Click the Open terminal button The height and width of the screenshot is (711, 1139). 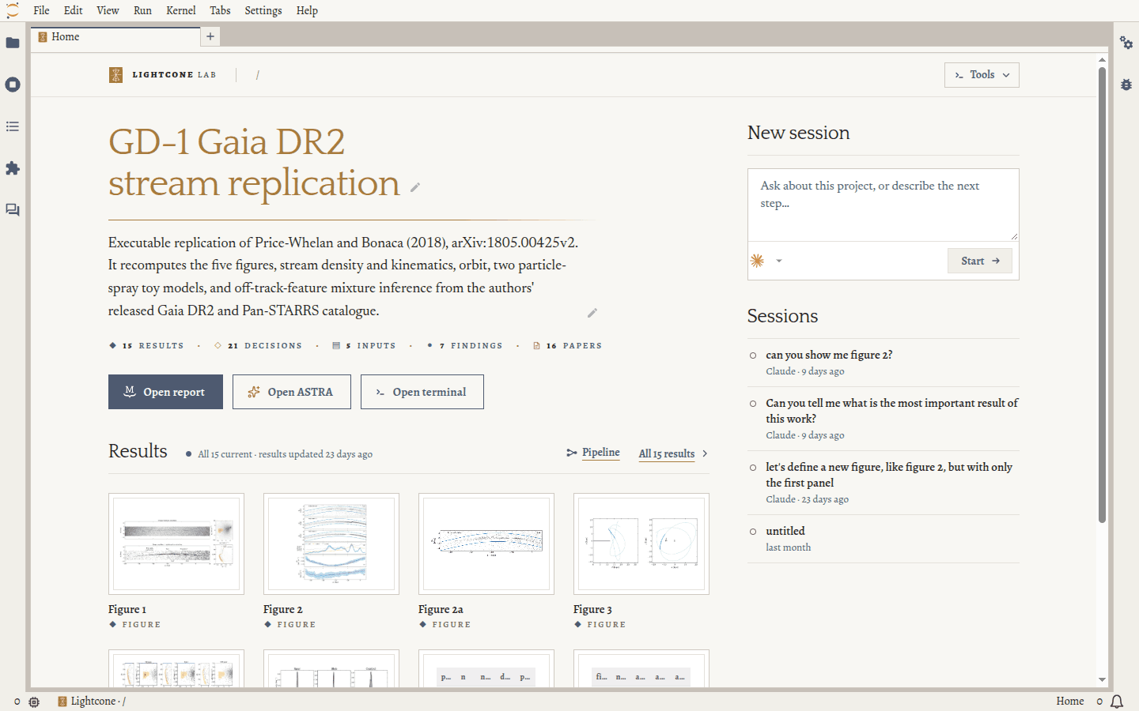(x=422, y=392)
